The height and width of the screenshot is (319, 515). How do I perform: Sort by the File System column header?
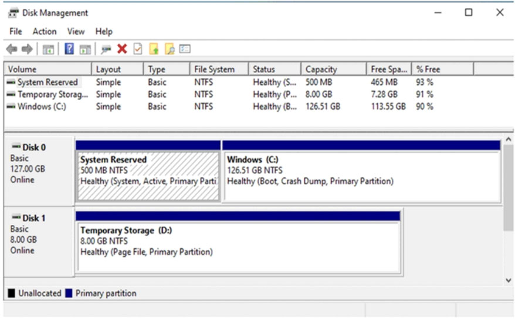[x=214, y=69]
